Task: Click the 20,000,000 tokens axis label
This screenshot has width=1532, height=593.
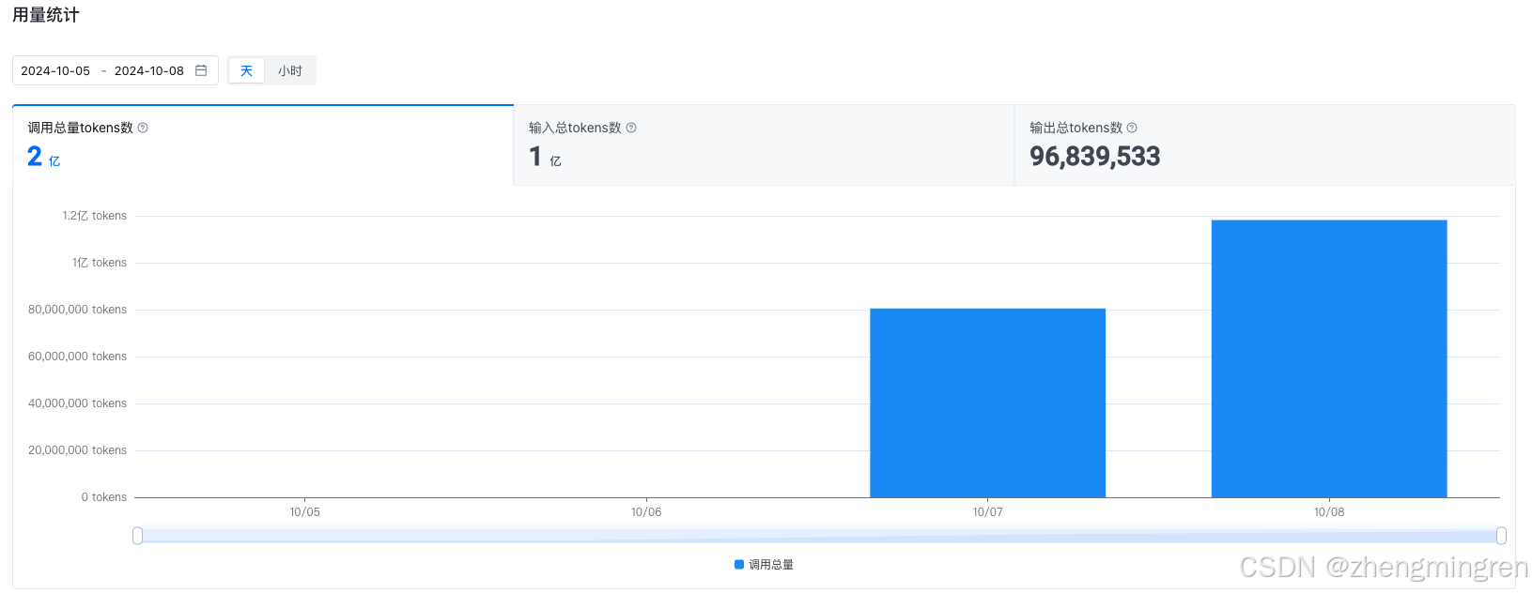Action: coord(77,450)
